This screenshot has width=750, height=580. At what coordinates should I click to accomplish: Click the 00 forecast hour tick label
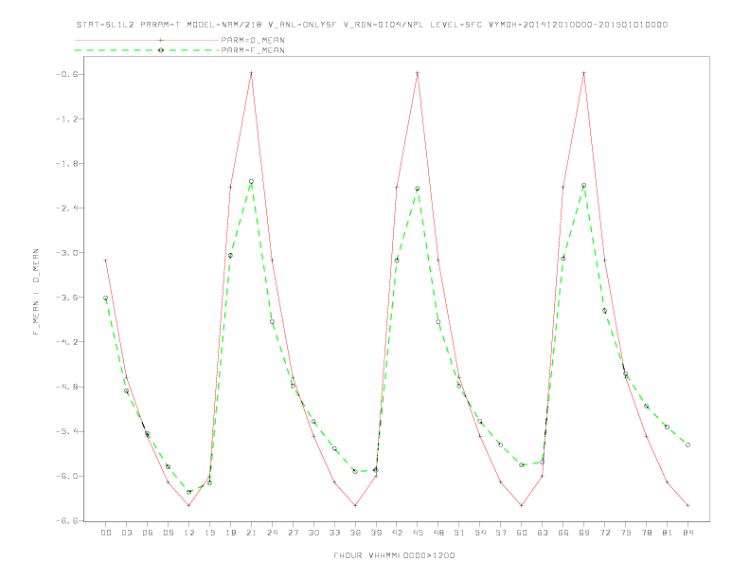106,533
